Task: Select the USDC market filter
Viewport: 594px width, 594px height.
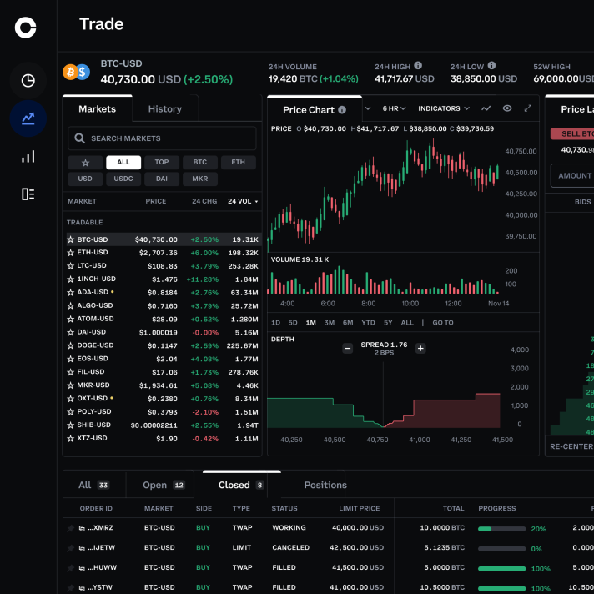Action: 123,179
